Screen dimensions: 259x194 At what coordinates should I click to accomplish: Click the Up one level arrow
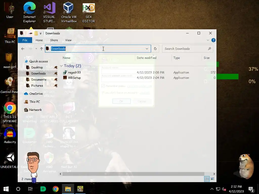point(41,49)
